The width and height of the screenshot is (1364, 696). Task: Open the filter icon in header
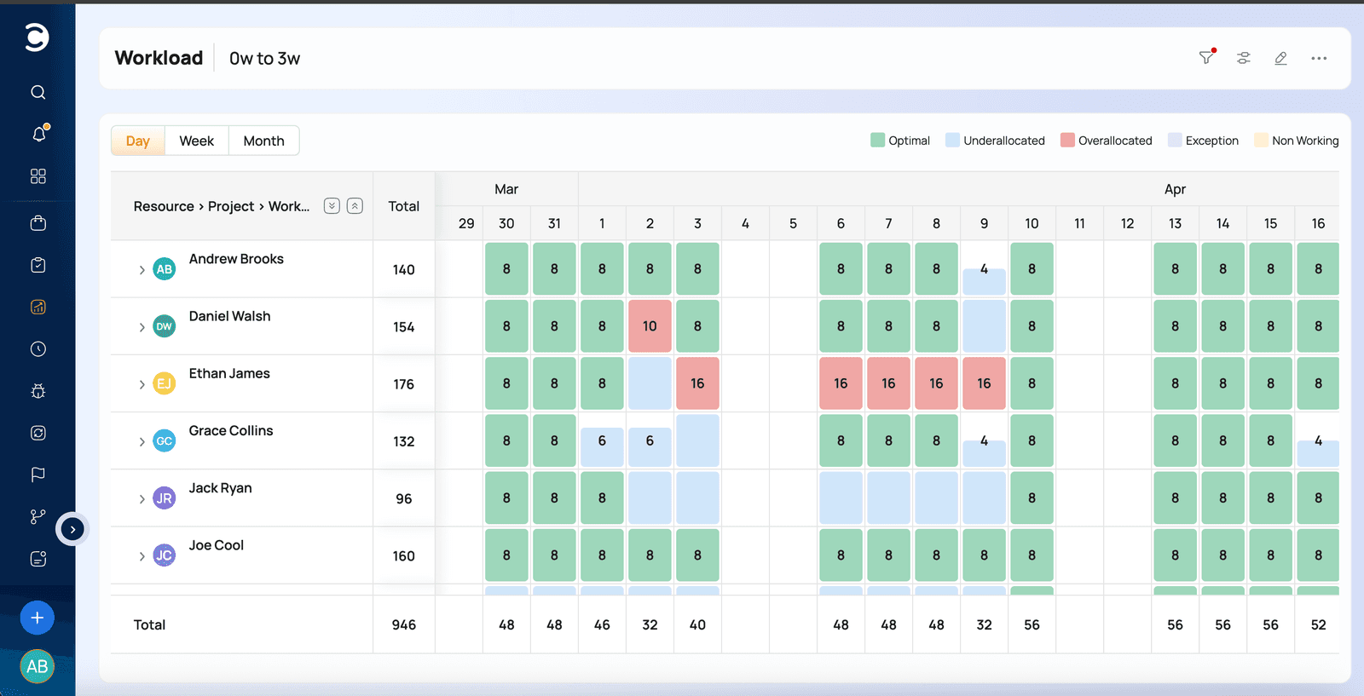(x=1206, y=57)
